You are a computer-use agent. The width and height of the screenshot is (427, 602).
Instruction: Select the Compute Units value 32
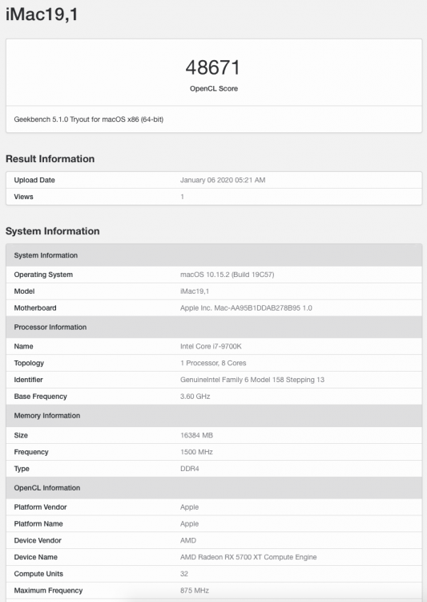pyautogui.click(x=184, y=574)
